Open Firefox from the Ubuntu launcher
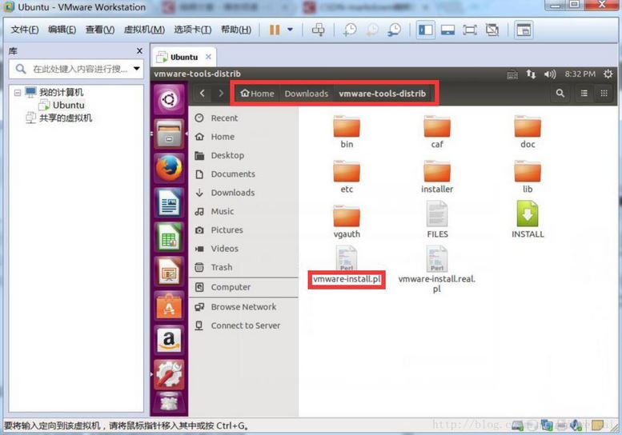Viewport: 622px width, 435px height. click(x=168, y=169)
